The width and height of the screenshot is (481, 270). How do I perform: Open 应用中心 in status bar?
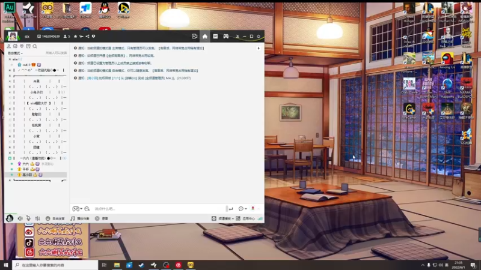246,218
